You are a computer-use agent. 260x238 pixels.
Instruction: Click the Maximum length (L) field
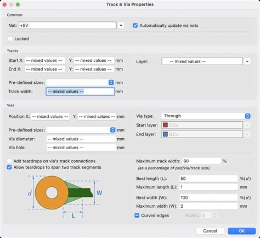pos(209,187)
